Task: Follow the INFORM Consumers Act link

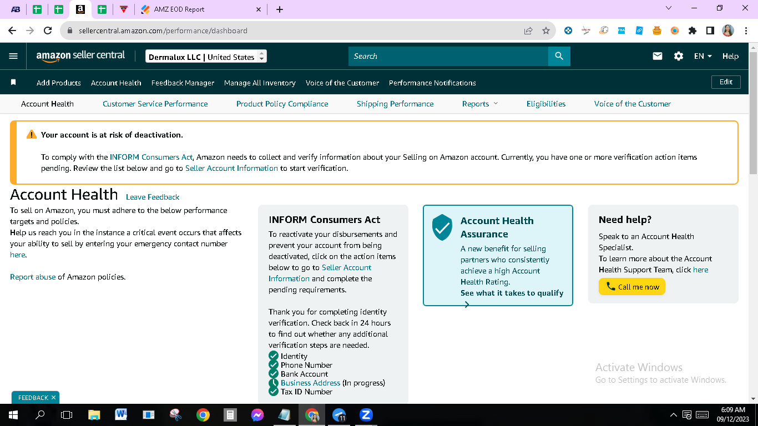Action: coord(151,157)
